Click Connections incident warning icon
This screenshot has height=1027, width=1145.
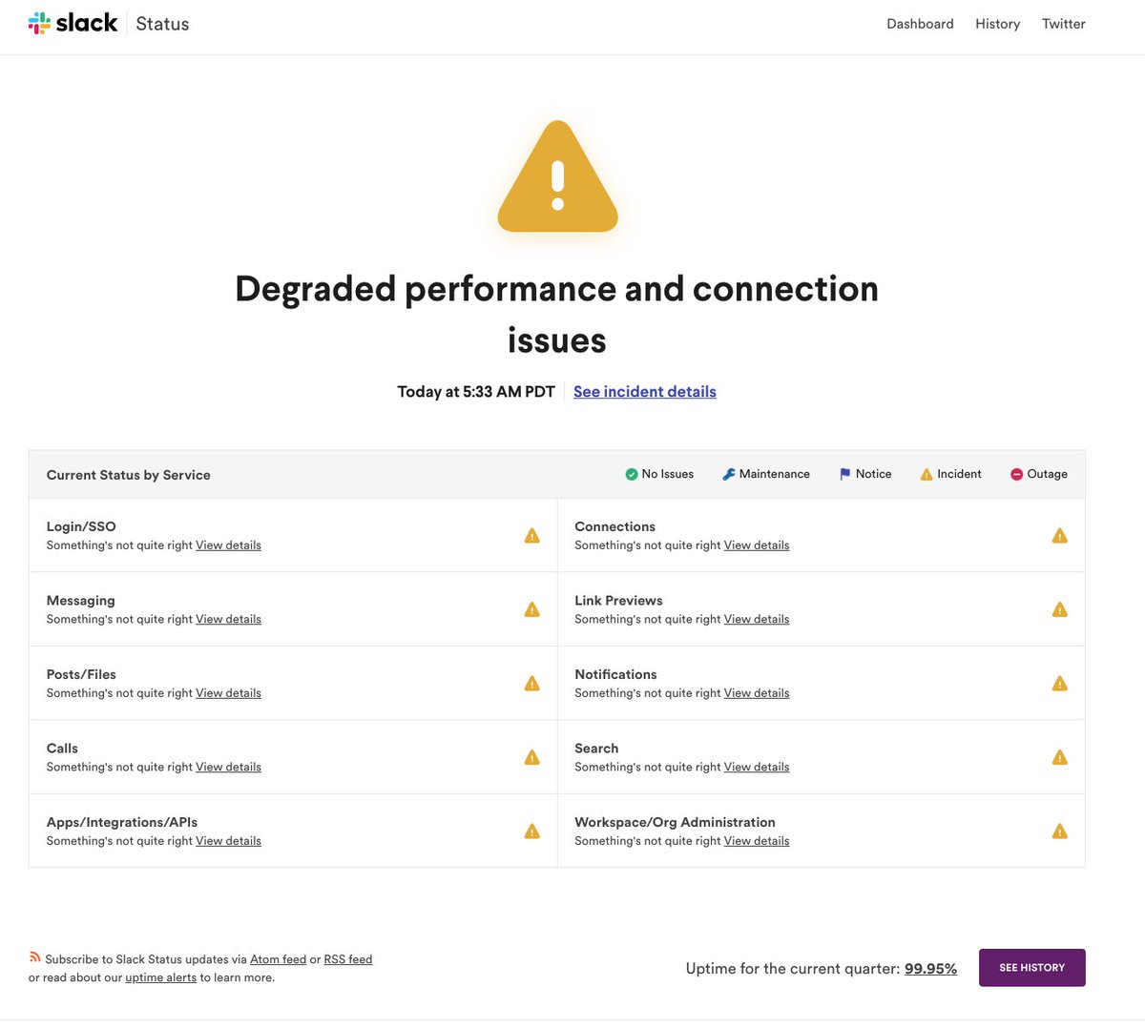click(1060, 536)
